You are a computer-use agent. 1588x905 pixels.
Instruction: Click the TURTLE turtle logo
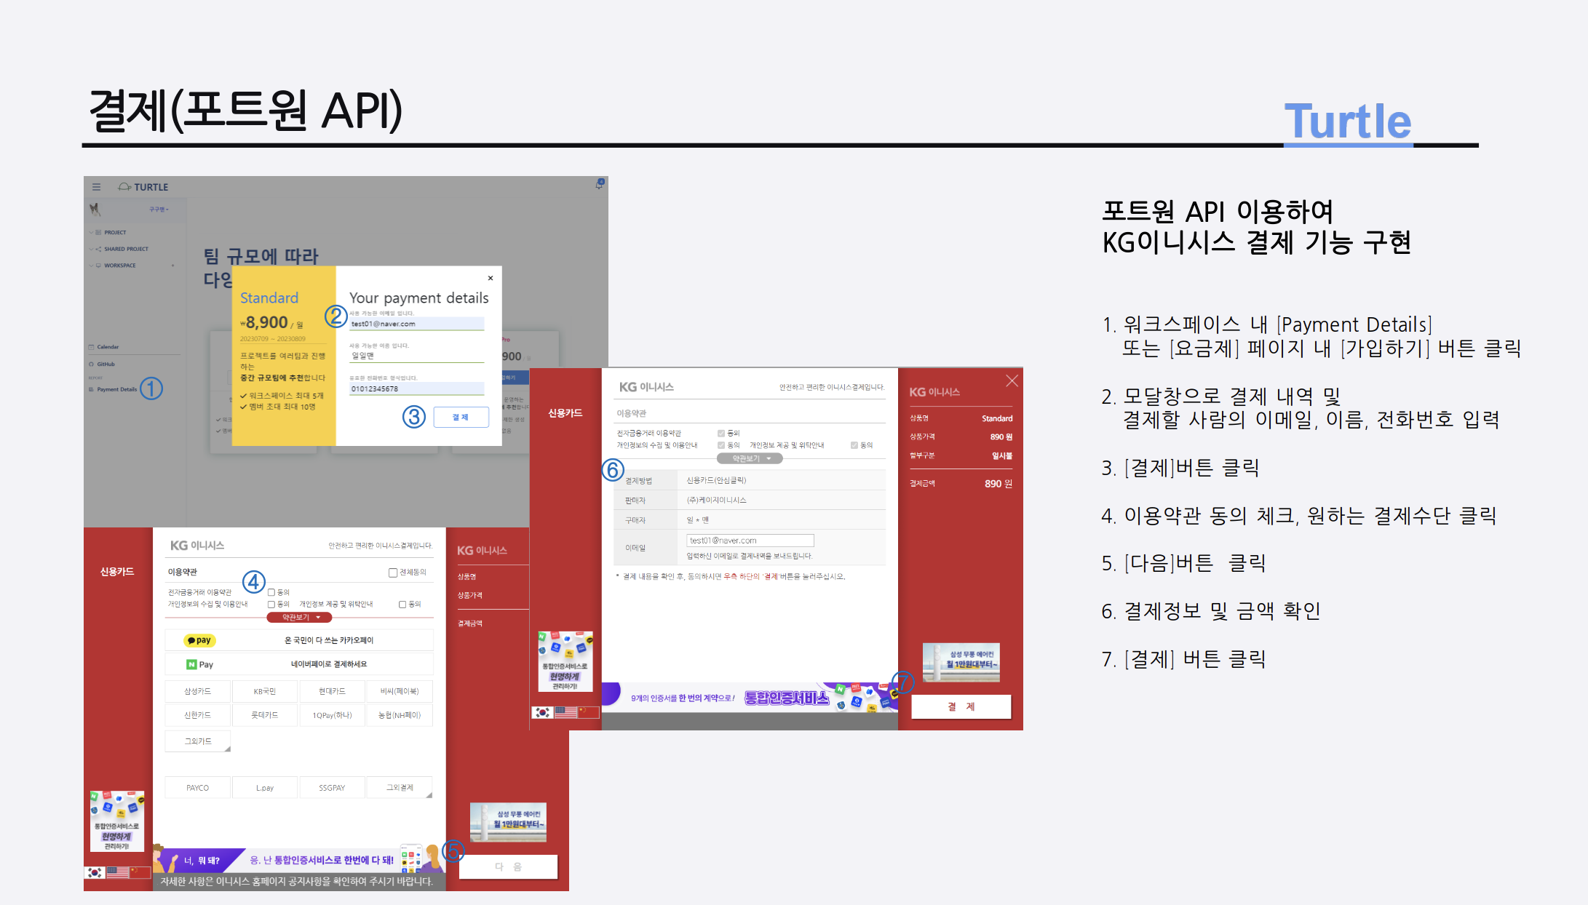coord(126,187)
